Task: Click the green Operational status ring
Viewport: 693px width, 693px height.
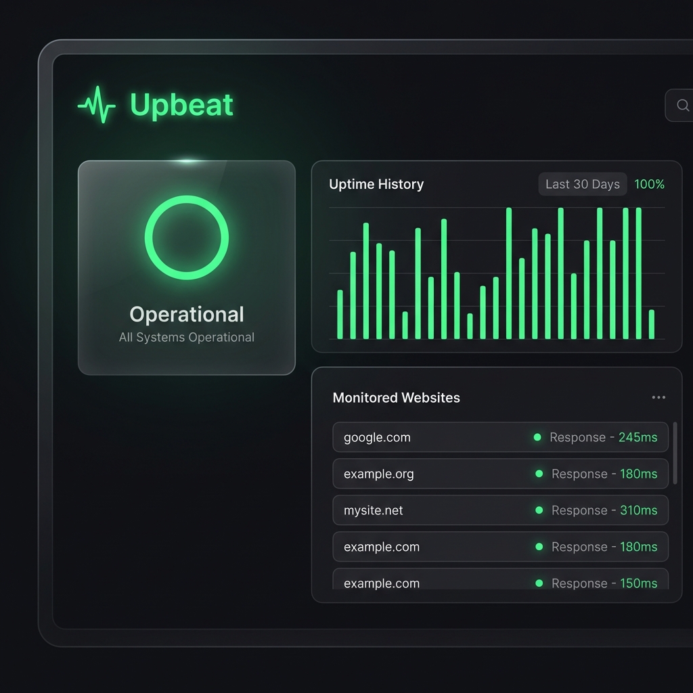Action: 187,238
